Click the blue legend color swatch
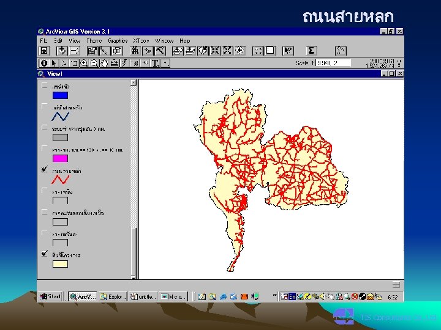 [60, 95]
